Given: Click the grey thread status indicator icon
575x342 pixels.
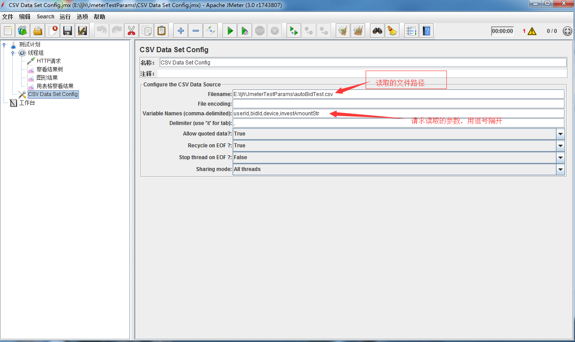Looking at the screenshot, I should point(568,31).
